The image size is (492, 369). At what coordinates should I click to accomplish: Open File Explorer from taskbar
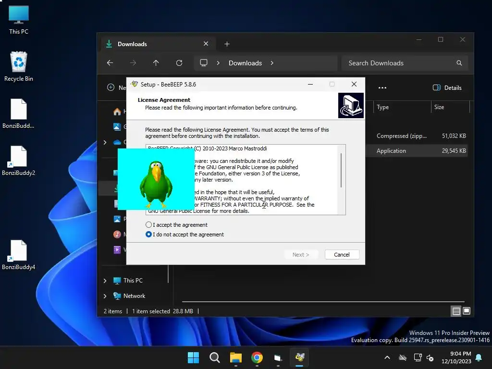(235, 357)
